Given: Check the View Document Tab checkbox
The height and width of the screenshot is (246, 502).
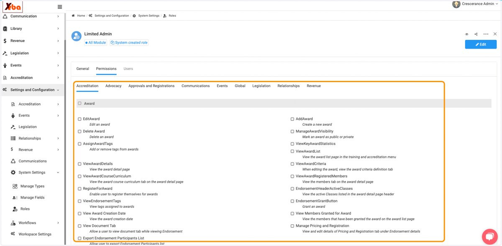Looking at the screenshot, I should pos(79,226).
